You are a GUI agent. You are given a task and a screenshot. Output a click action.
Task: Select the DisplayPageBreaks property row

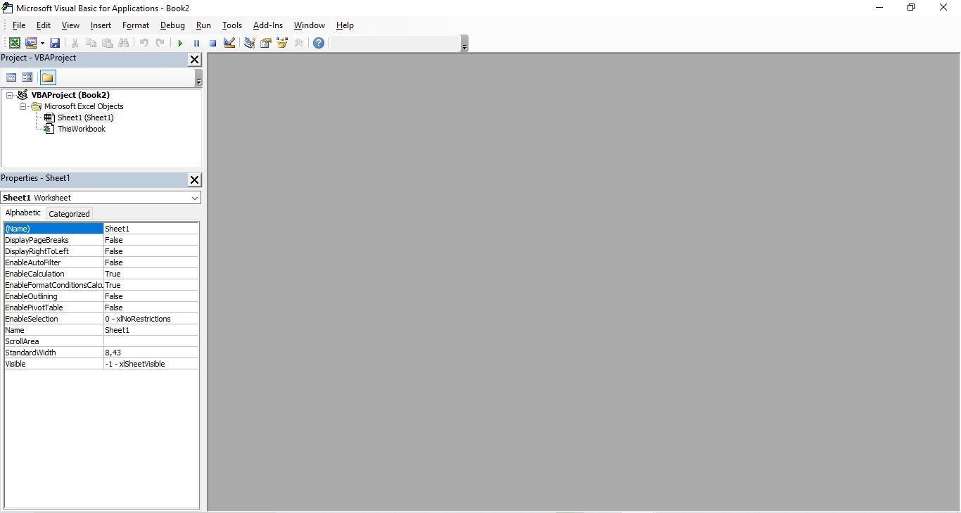[101, 240]
